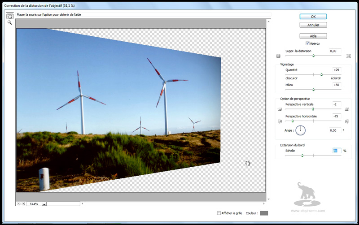Click the obscurcir label

[x=291, y=78]
